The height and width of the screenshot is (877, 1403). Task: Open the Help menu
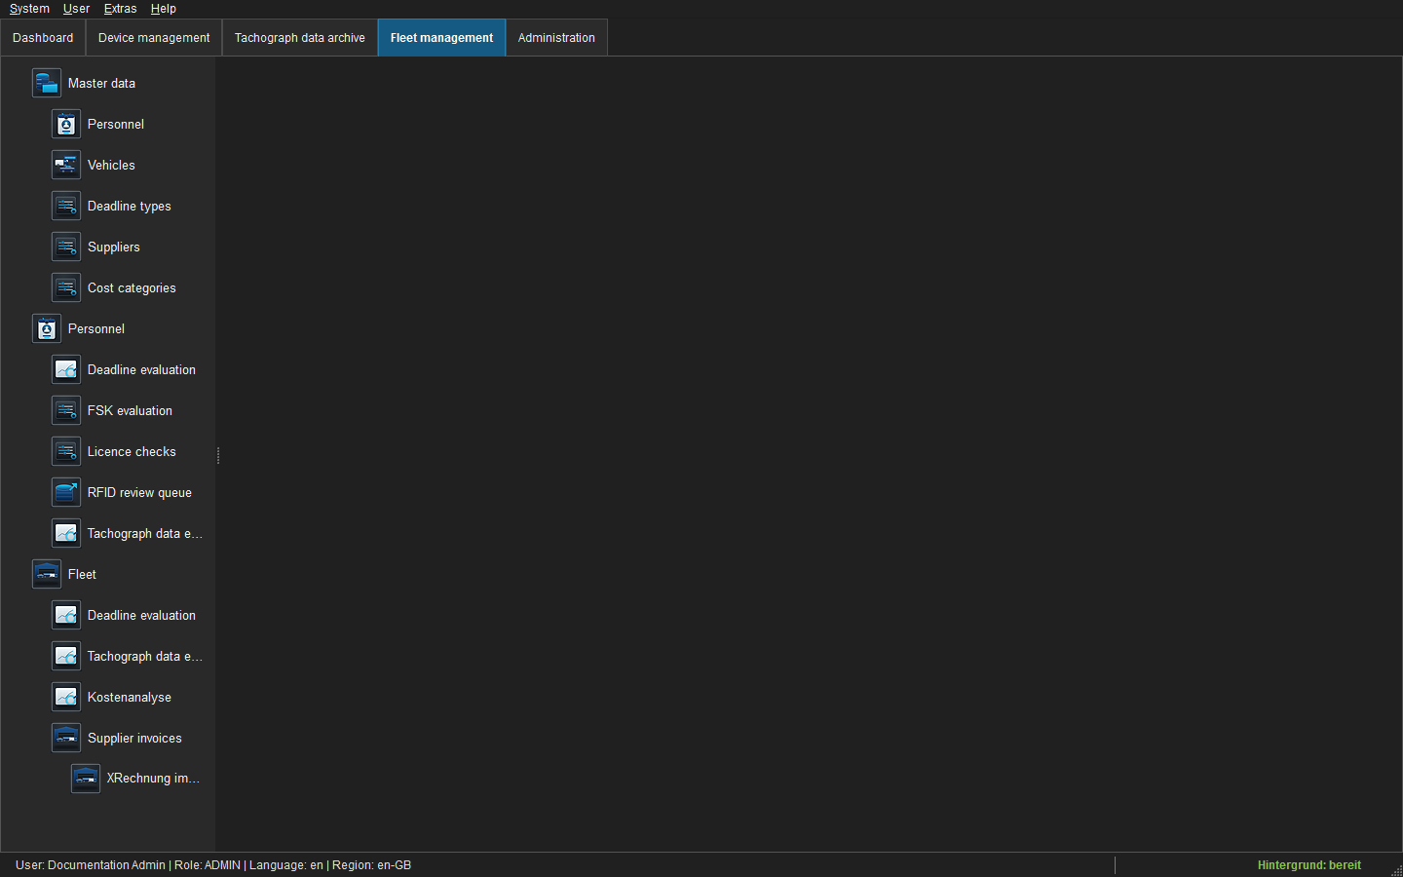(163, 9)
